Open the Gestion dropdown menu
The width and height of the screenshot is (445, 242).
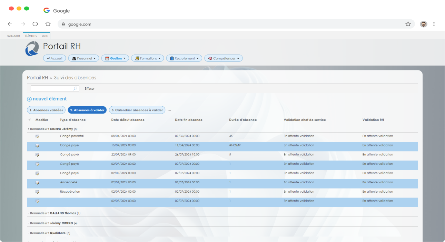tap(115, 58)
